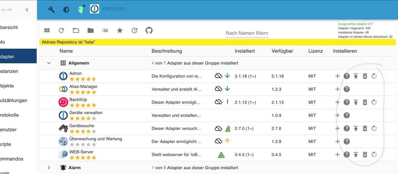Collapse all groups with outlined folder icon
Screen dimensions: 398x174
coord(76,30)
